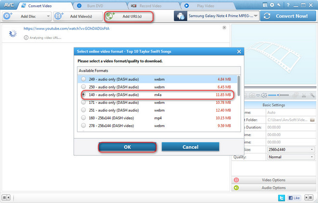Toggle left panel icon in status bar

[6, 197]
